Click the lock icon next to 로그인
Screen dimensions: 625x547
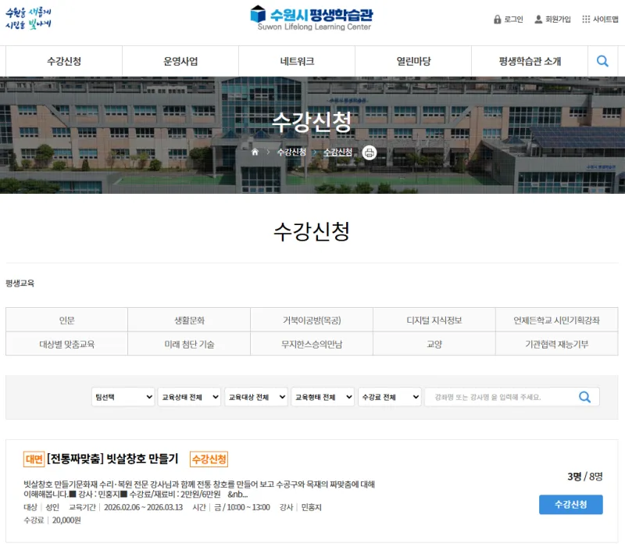[498, 20]
